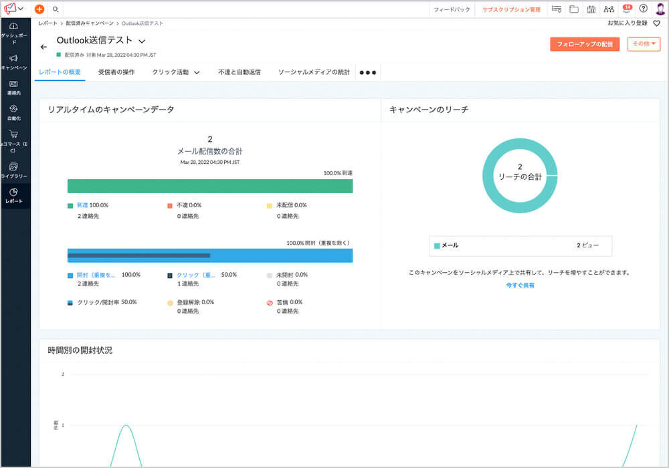
Task: Click the お気に入り登録 text
Action: pos(628,23)
